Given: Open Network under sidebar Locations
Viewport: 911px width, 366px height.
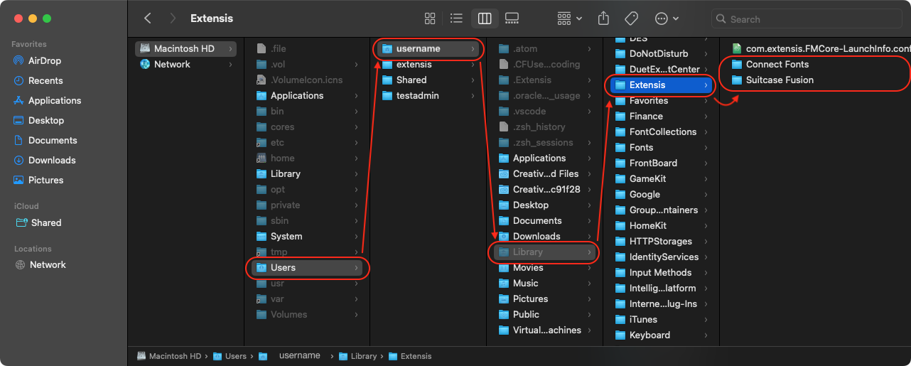Looking at the screenshot, I should (x=48, y=264).
